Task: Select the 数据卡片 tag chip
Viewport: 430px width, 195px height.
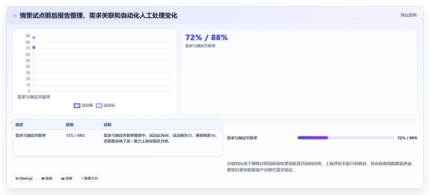Action: (90, 178)
